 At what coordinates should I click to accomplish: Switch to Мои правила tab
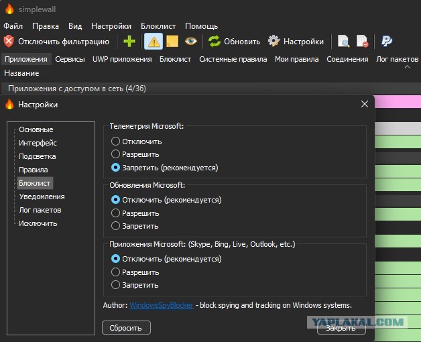[296, 59]
